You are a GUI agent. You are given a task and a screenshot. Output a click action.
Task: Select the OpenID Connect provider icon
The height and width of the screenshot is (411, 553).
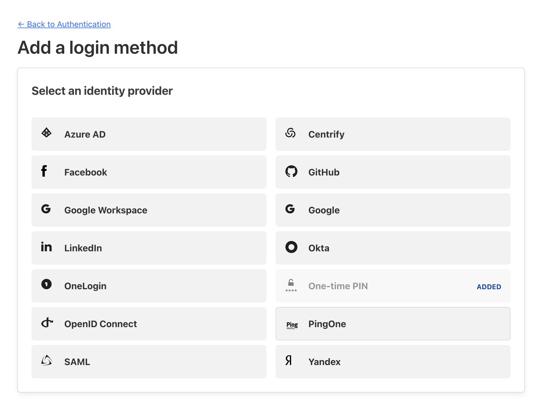tap(47, 323)
